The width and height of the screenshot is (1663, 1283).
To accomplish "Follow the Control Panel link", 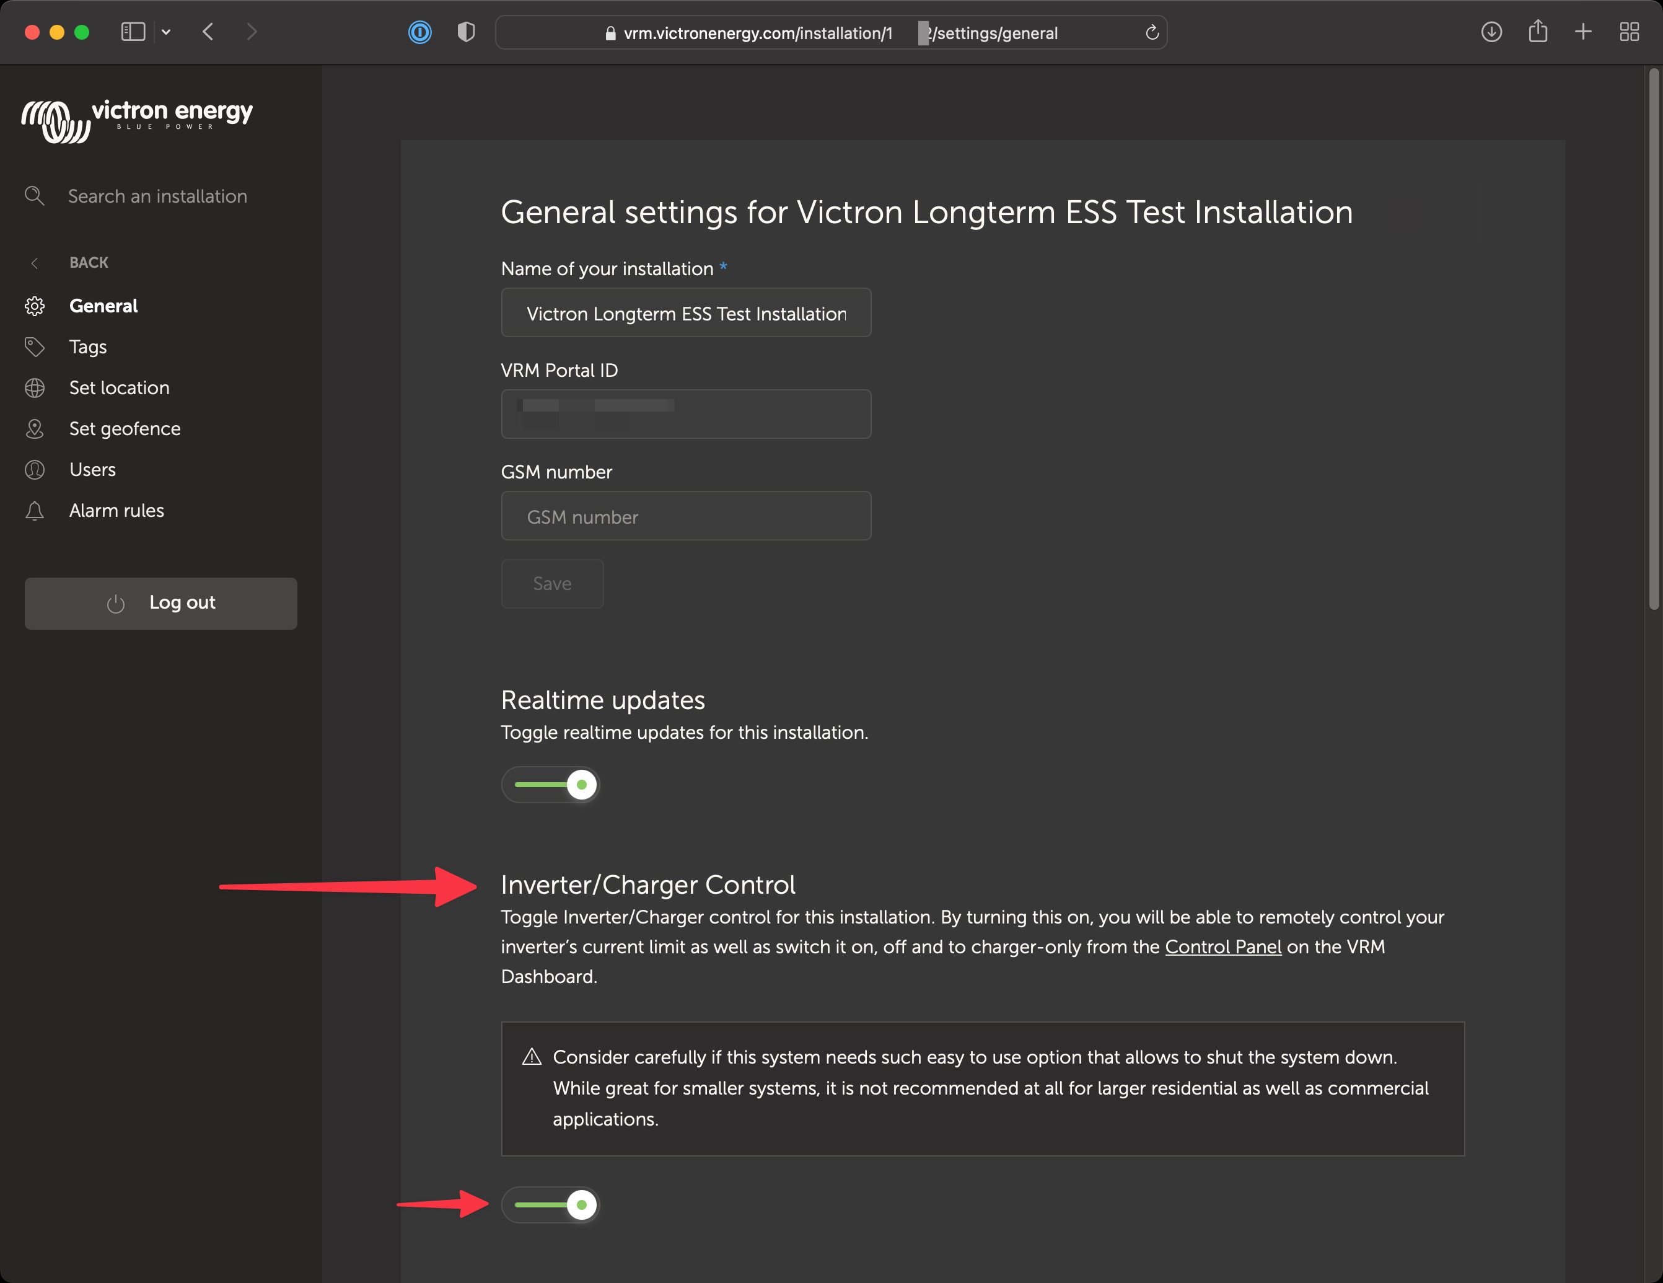I will click(1223, 947).
